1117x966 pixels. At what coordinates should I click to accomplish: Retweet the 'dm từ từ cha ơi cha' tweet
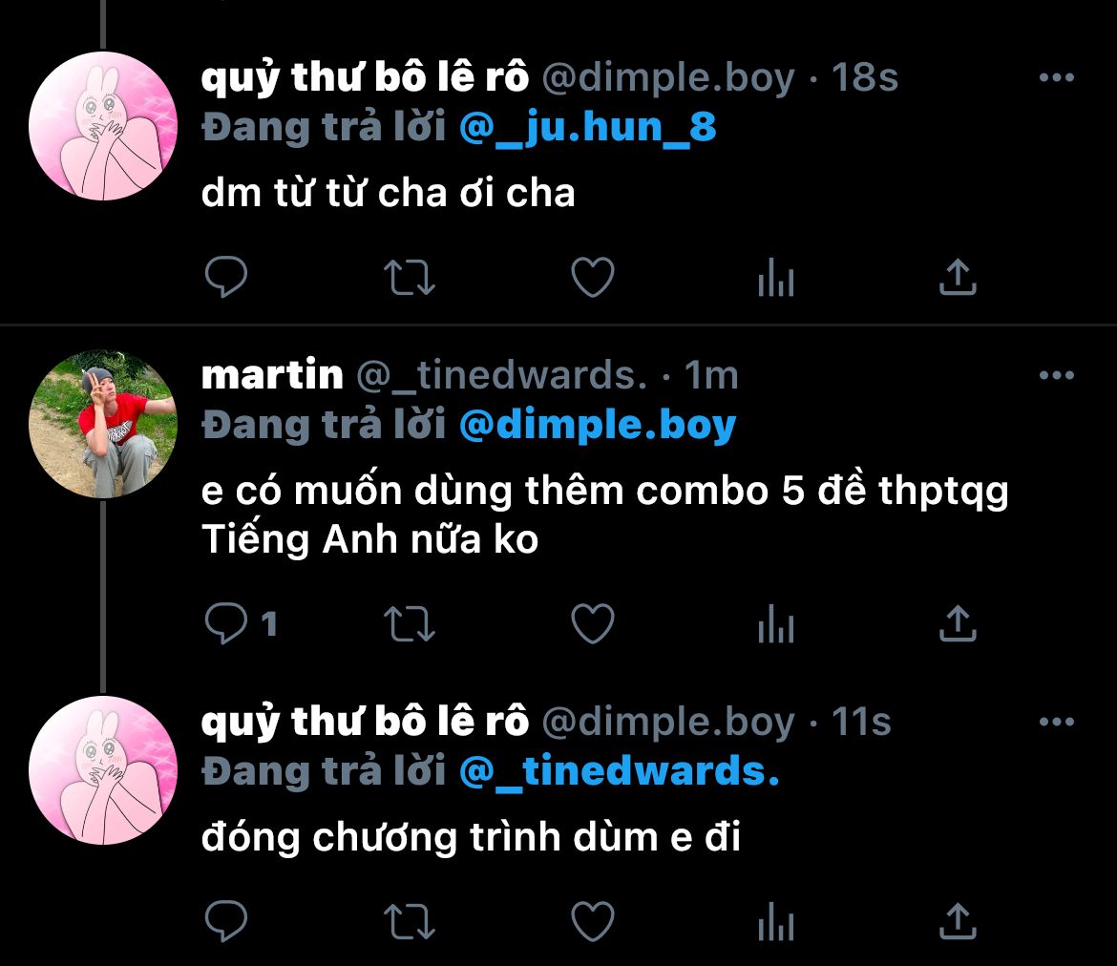point(409,277)
